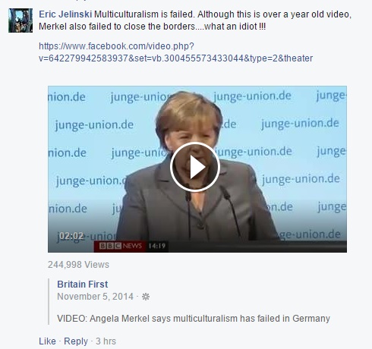372x349 pixels.
Task: Click the video caption about multiculturalism in Germany
Action: (x=194, y=319)
